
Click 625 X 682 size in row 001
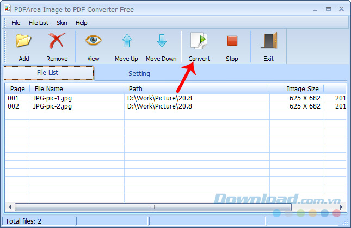coord(305,98)
